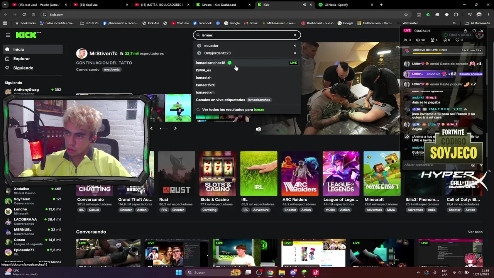Viewport: 494px width, 278px height.
Task: Go to next featured stream arrow
Action: pyautogui.click(x=175, y=128)
